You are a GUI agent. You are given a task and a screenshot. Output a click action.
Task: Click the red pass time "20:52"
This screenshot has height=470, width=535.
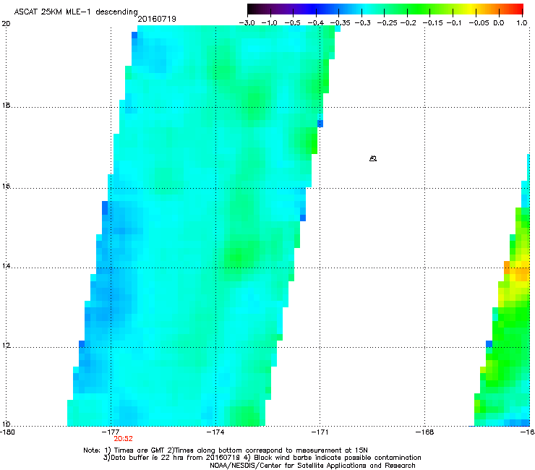pos(123,439)
